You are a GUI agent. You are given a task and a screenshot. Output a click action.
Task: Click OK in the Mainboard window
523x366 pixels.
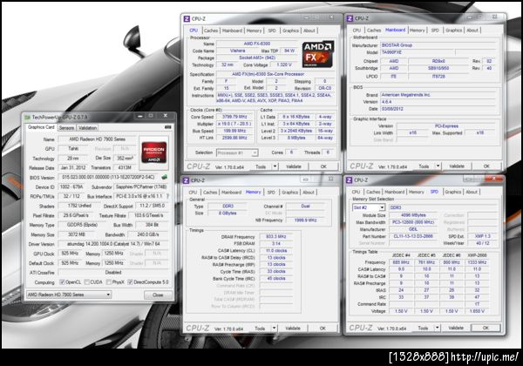pyautogui.click(x=486, y=166)
